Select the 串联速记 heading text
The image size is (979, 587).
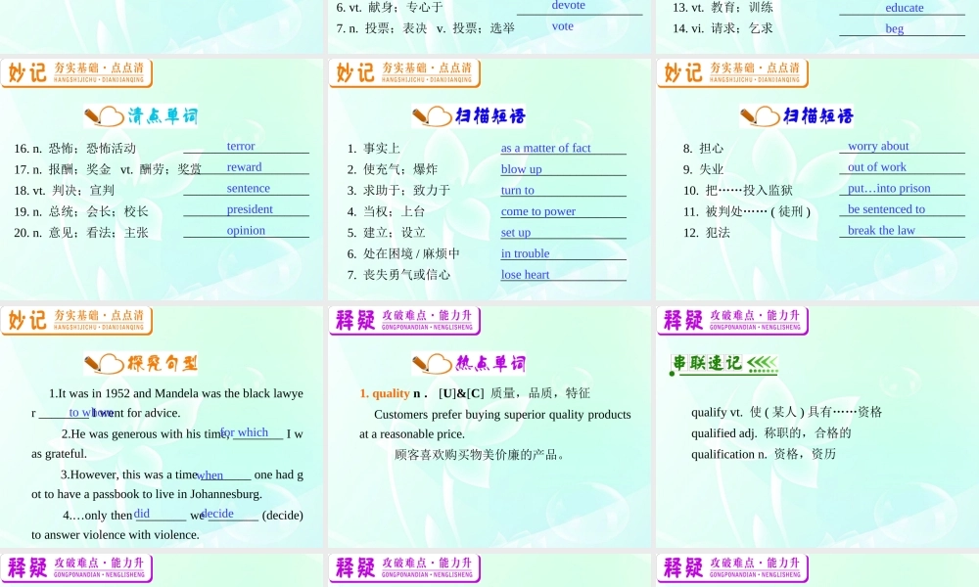coord(707,363)
